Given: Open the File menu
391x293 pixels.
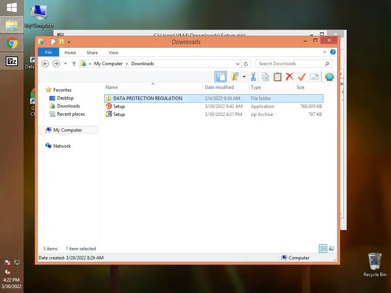Looking at the screenshot, I should coord(48,52).
